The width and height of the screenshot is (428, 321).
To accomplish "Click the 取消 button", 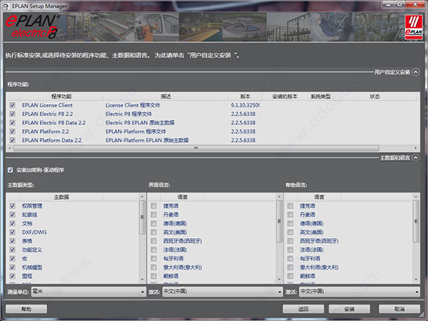I will (399, 309).
